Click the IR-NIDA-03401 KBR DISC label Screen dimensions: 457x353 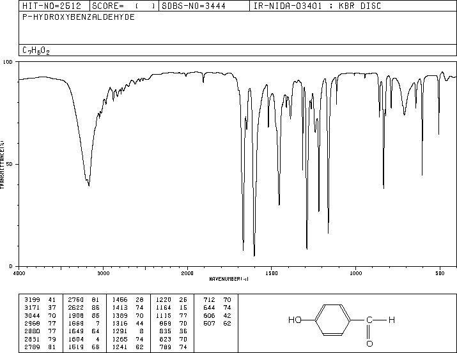click(x=317, y=6)
